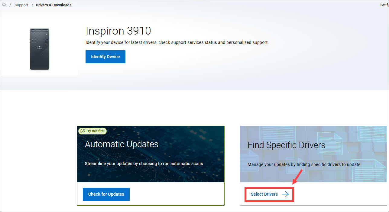Click the 'Identify your device for latest drivers' text
389x212 pixels.
tap(177, 42)
